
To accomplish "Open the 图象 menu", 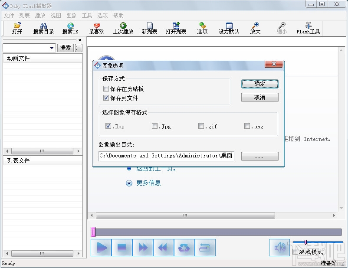I will click(x=72, y=15).
